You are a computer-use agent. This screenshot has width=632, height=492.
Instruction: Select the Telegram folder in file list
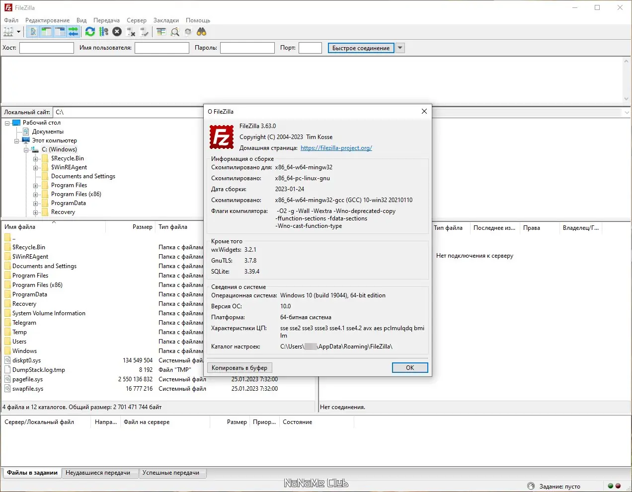24,323
